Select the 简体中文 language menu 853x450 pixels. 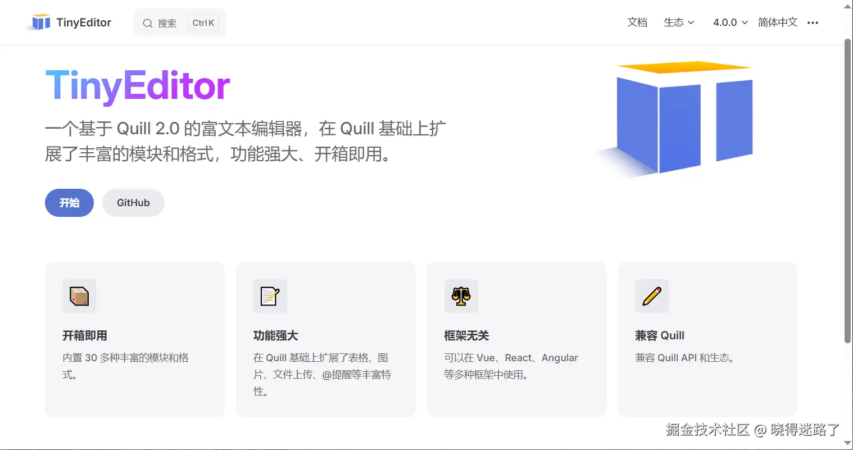(x=778, y=22)
